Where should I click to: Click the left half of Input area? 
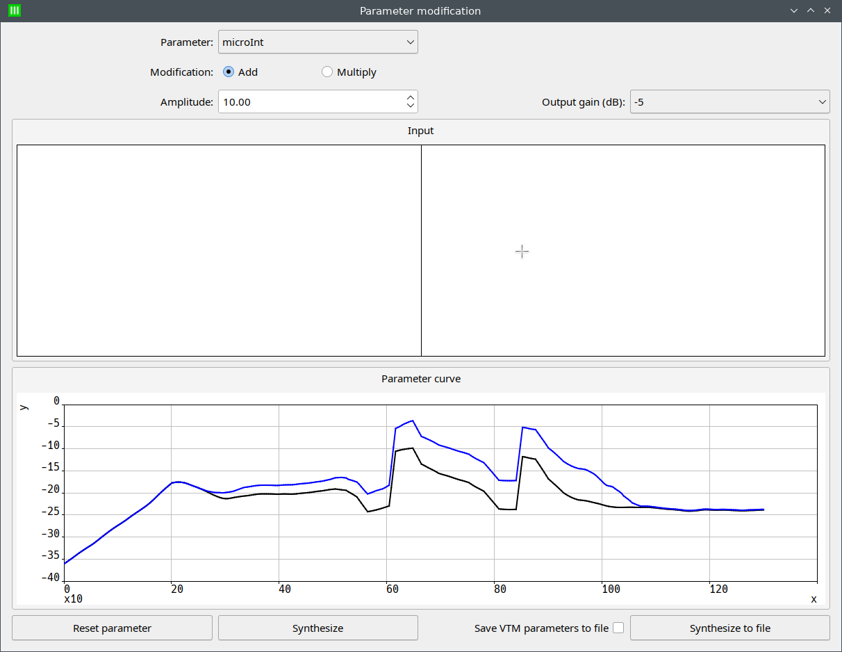219,250
